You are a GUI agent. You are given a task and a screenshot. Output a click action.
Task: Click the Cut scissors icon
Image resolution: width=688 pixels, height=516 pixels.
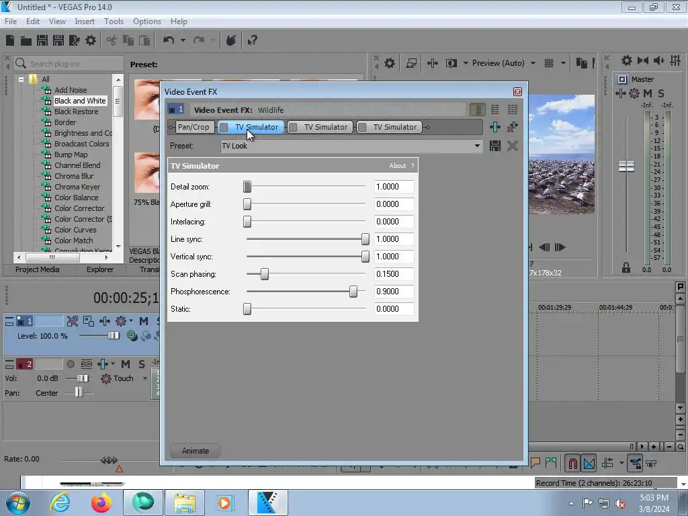tap(112, 40)
